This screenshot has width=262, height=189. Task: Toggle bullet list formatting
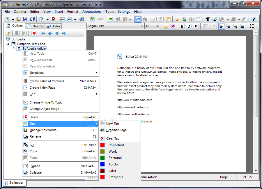252,26
